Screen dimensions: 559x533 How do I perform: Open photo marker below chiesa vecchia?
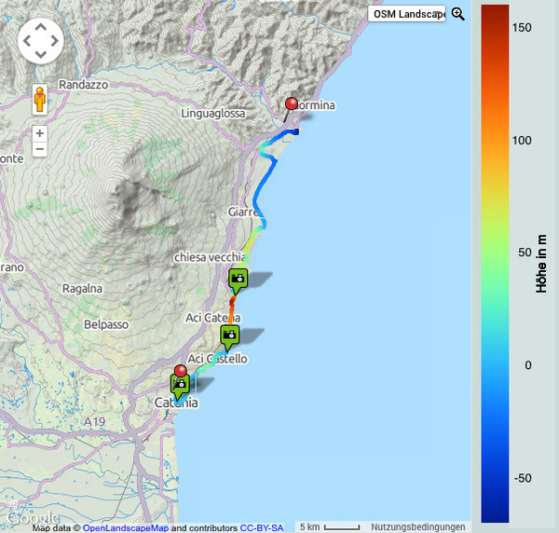click(237, 279)
